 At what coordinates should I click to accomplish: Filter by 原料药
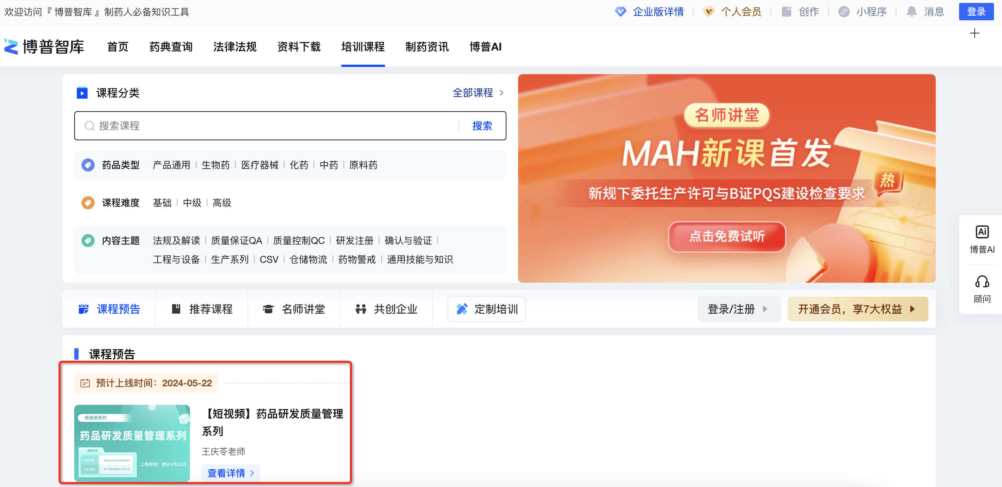[x=363, y=165]
